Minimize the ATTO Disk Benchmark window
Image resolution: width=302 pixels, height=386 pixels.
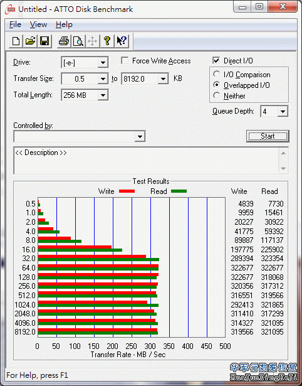[242, 7]
